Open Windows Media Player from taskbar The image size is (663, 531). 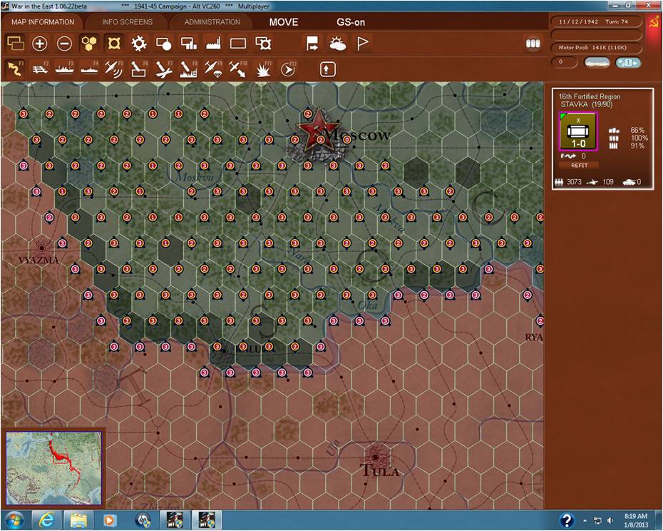[x=110, y=520]
